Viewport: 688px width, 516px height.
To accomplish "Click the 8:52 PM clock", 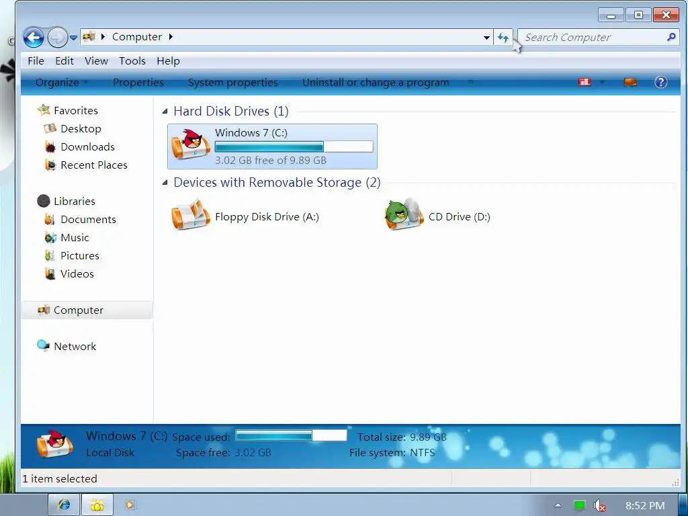I will coord(645,506).
